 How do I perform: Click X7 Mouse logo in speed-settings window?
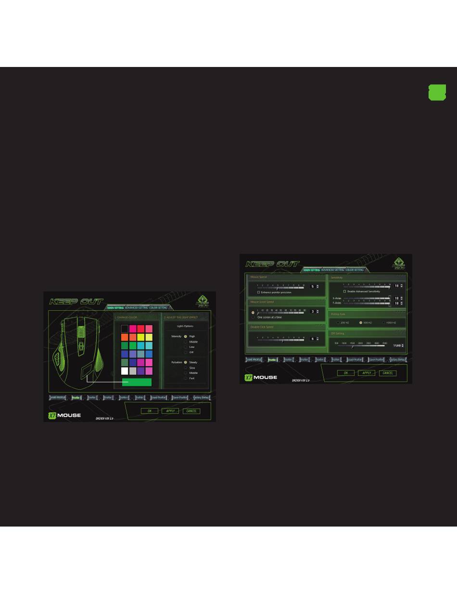pyautogui.click(x=261, y=377)
